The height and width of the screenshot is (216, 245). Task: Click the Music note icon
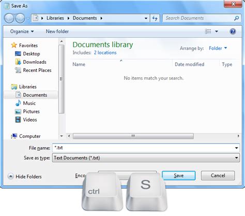(18, 103)
